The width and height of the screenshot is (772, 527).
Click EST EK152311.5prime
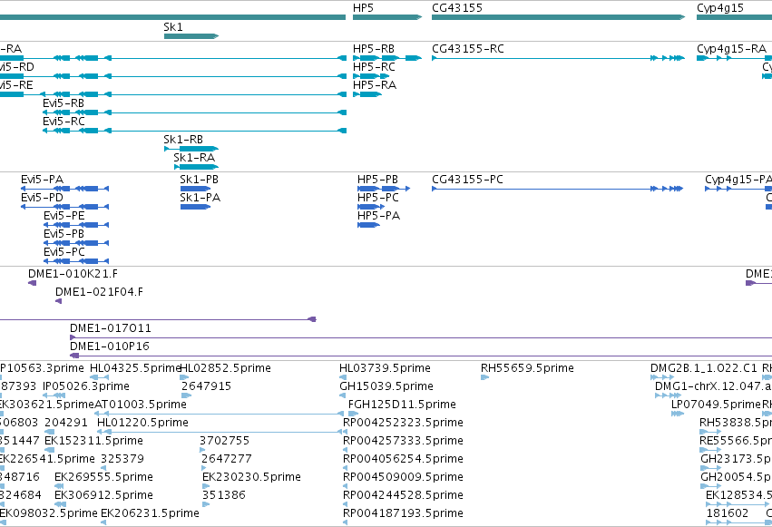(x=50, y=450)
